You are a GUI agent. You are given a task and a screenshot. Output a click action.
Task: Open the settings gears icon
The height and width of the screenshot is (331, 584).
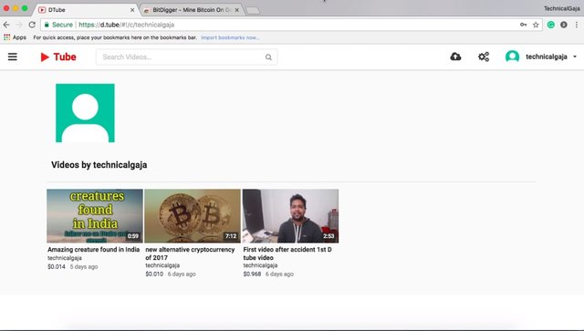[484, 57]
